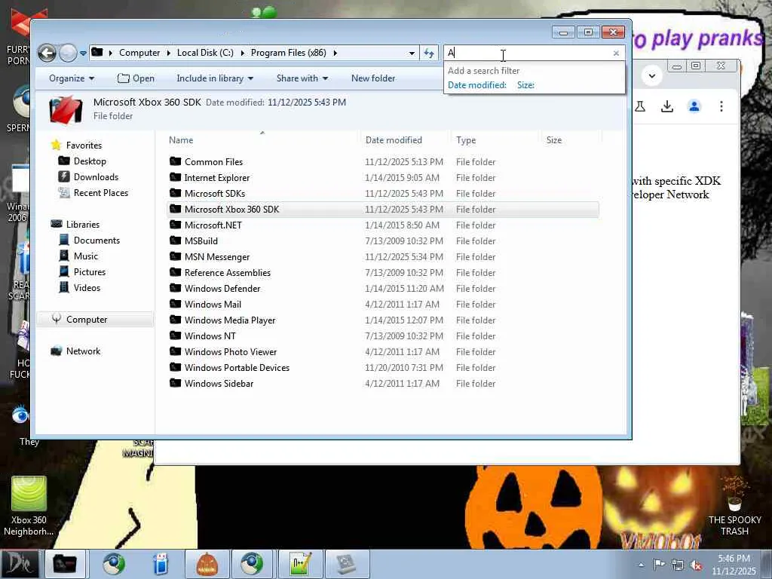This screenshot has height=579, width=772.
Task: Add the Date modified search filter
Action: click(x=476, y=85)
